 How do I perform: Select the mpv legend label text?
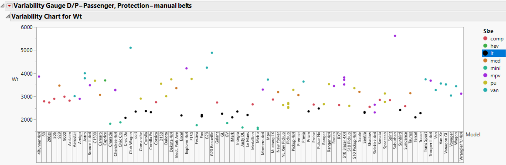click(x=495, y=76)
